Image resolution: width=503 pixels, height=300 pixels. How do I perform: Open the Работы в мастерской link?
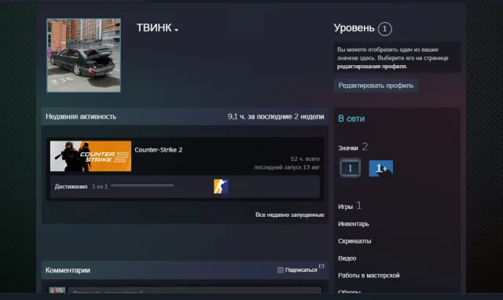click(369, 275)
